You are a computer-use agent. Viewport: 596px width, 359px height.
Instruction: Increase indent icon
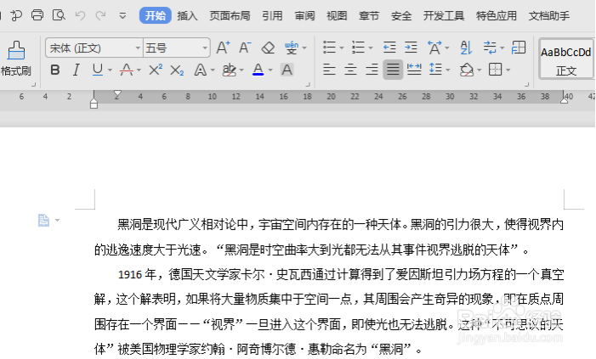pos(411,48)
